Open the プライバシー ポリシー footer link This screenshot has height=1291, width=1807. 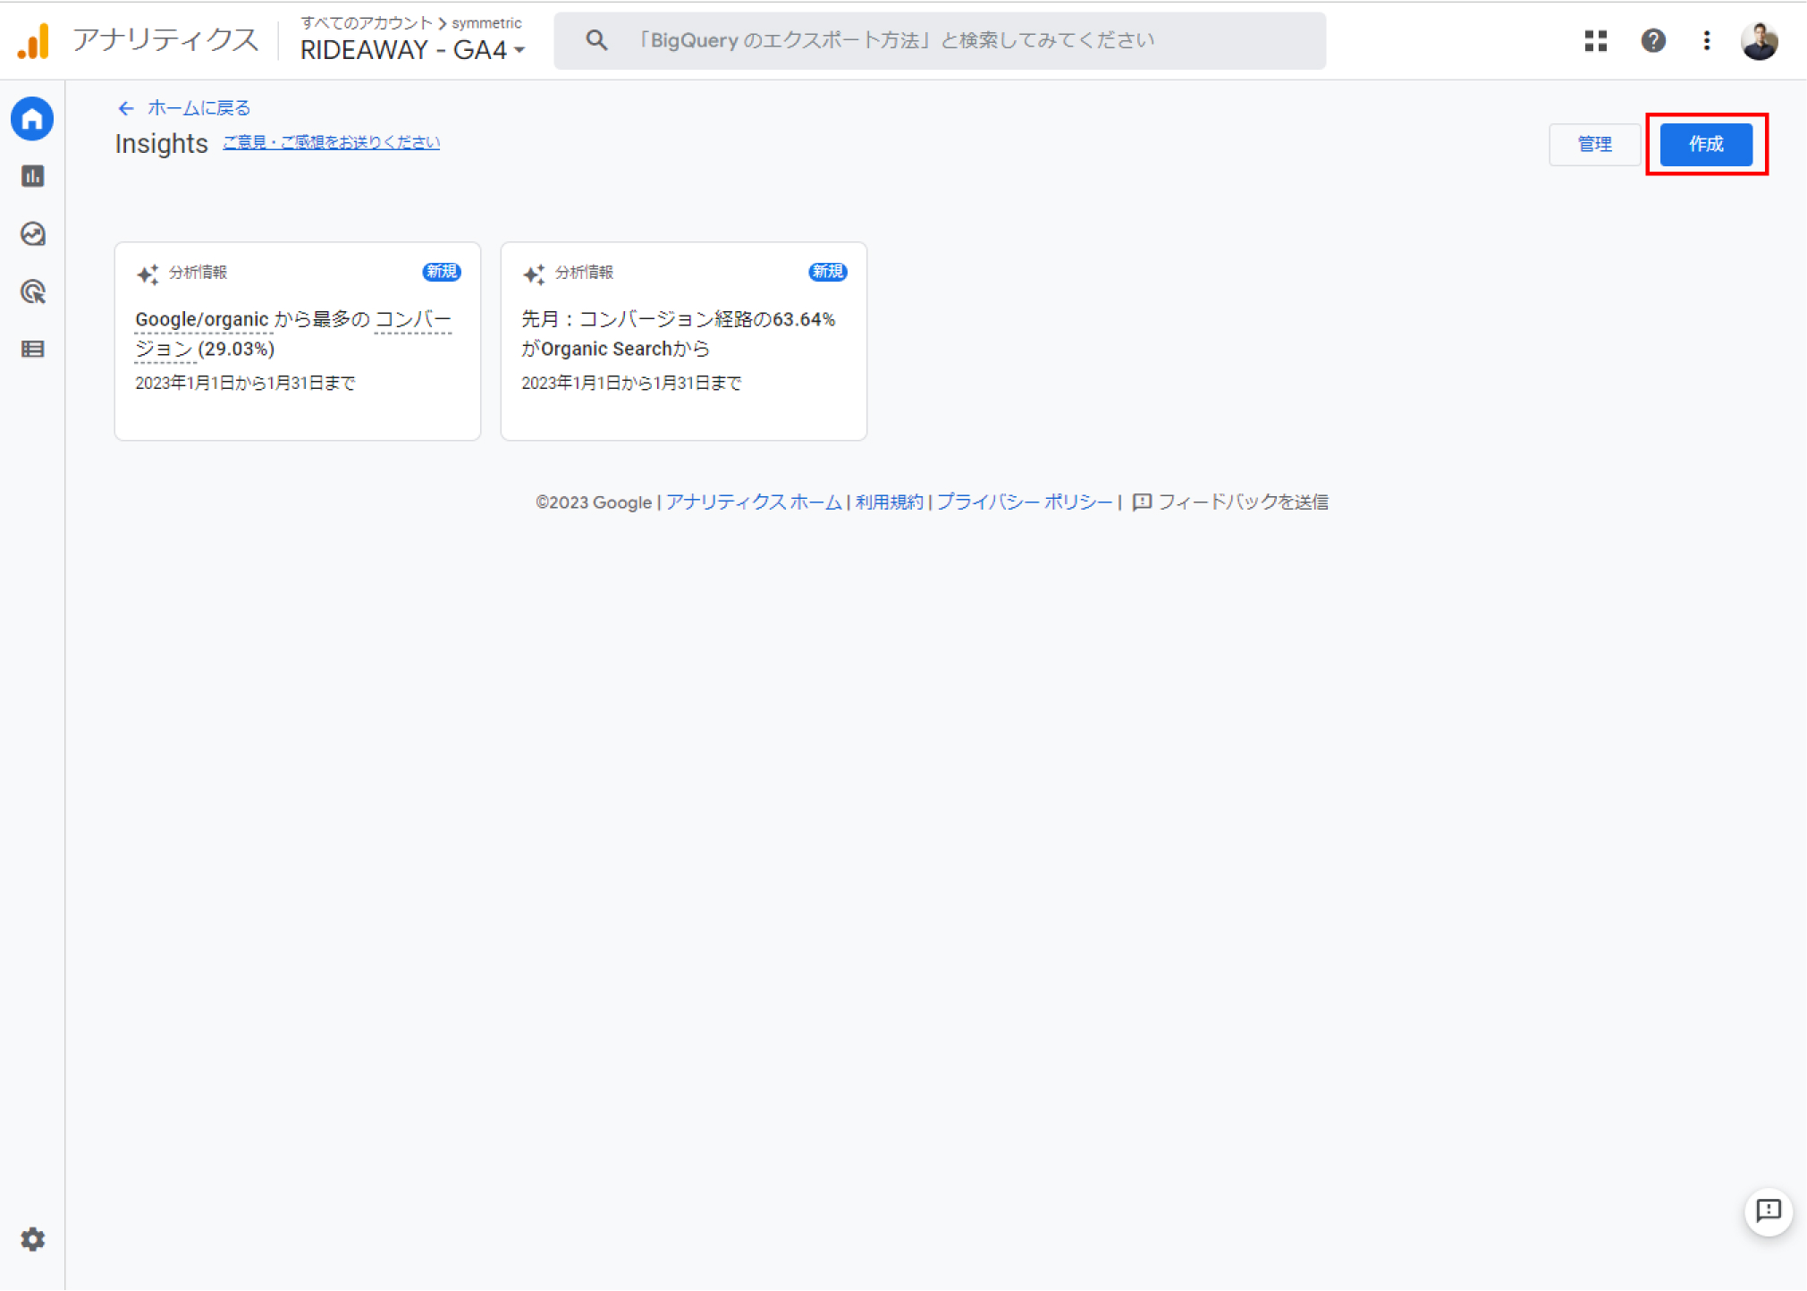1025,502
